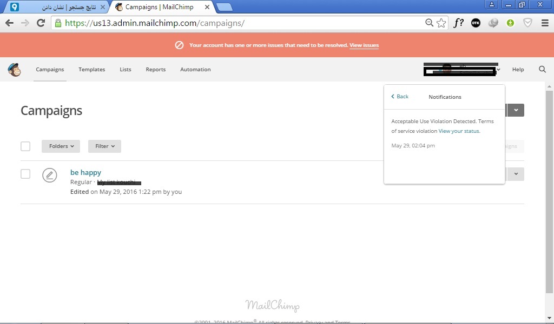This screenshot has width=554, height=324.
Task: Bookmark the page with the star icon
Action: 441,23
